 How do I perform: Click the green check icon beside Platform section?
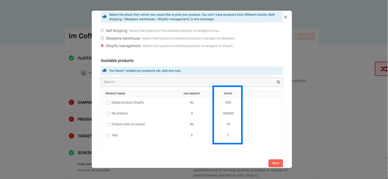[71, 58]
